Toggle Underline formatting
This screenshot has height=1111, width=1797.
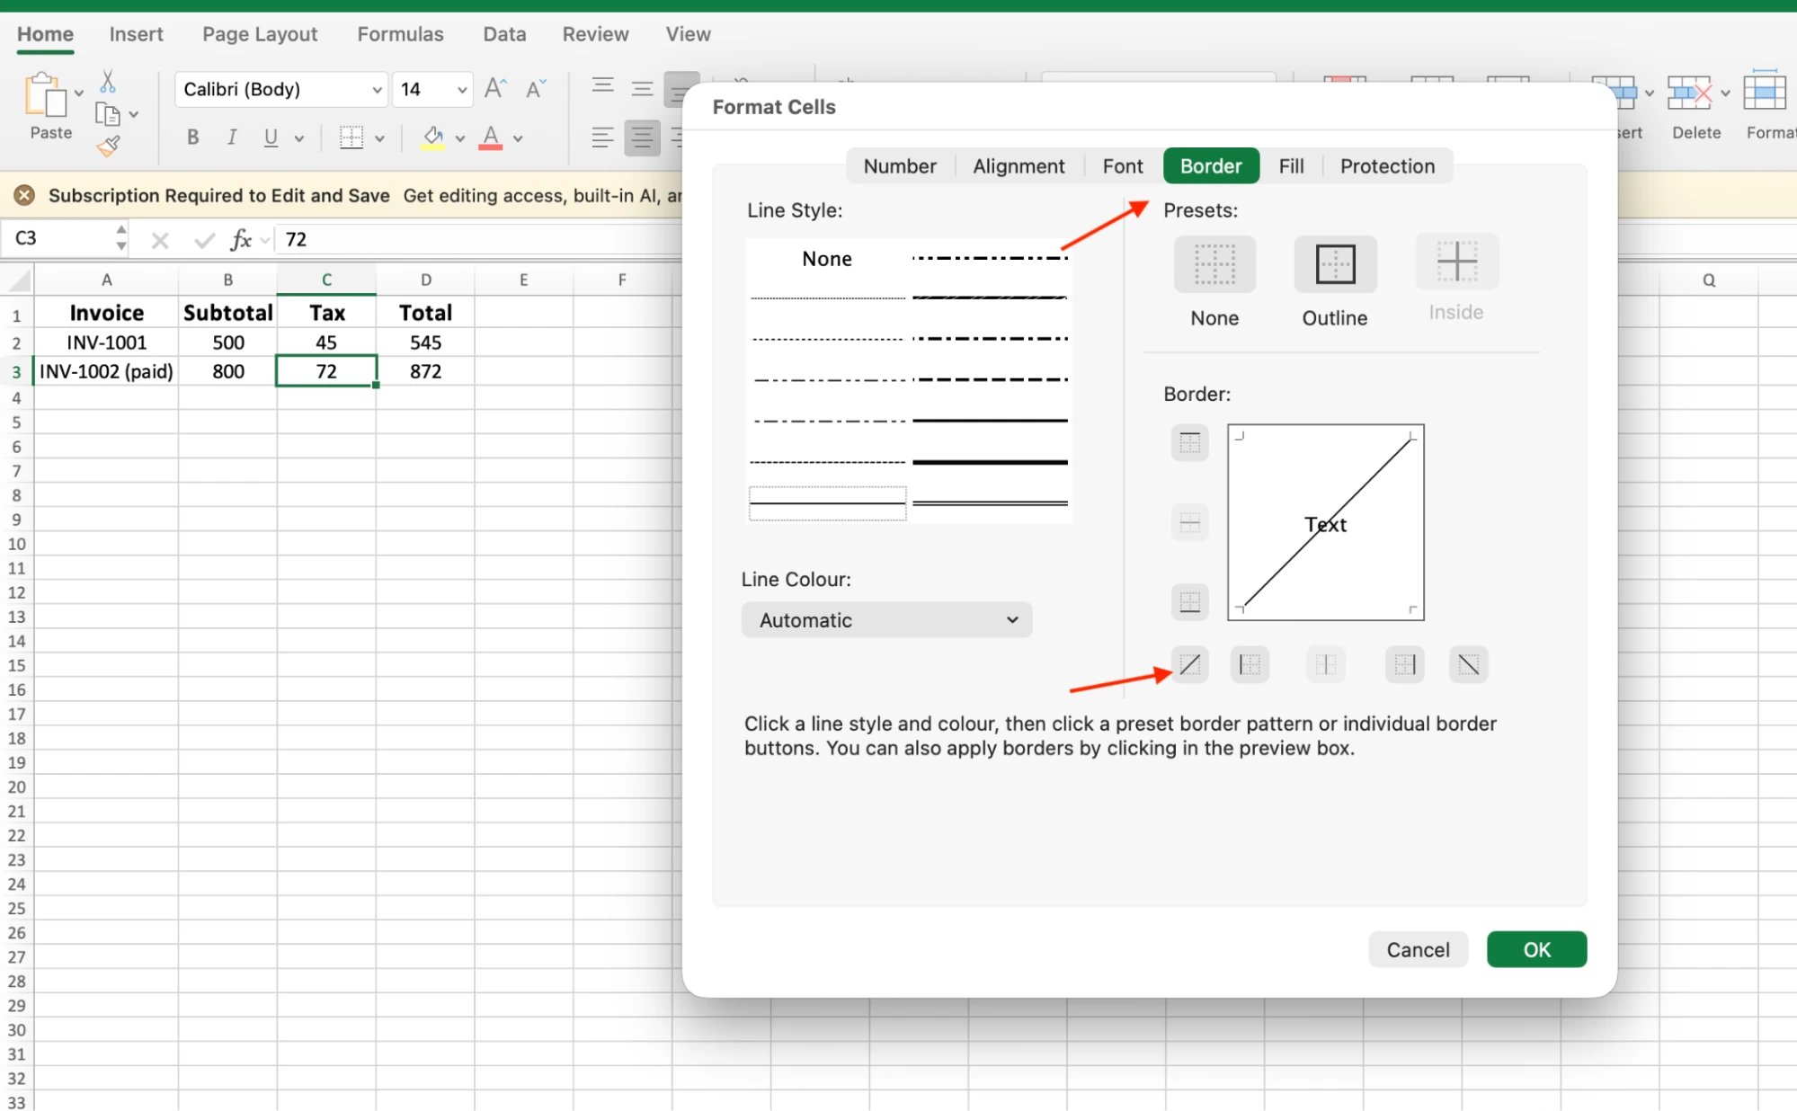point(271,138)
